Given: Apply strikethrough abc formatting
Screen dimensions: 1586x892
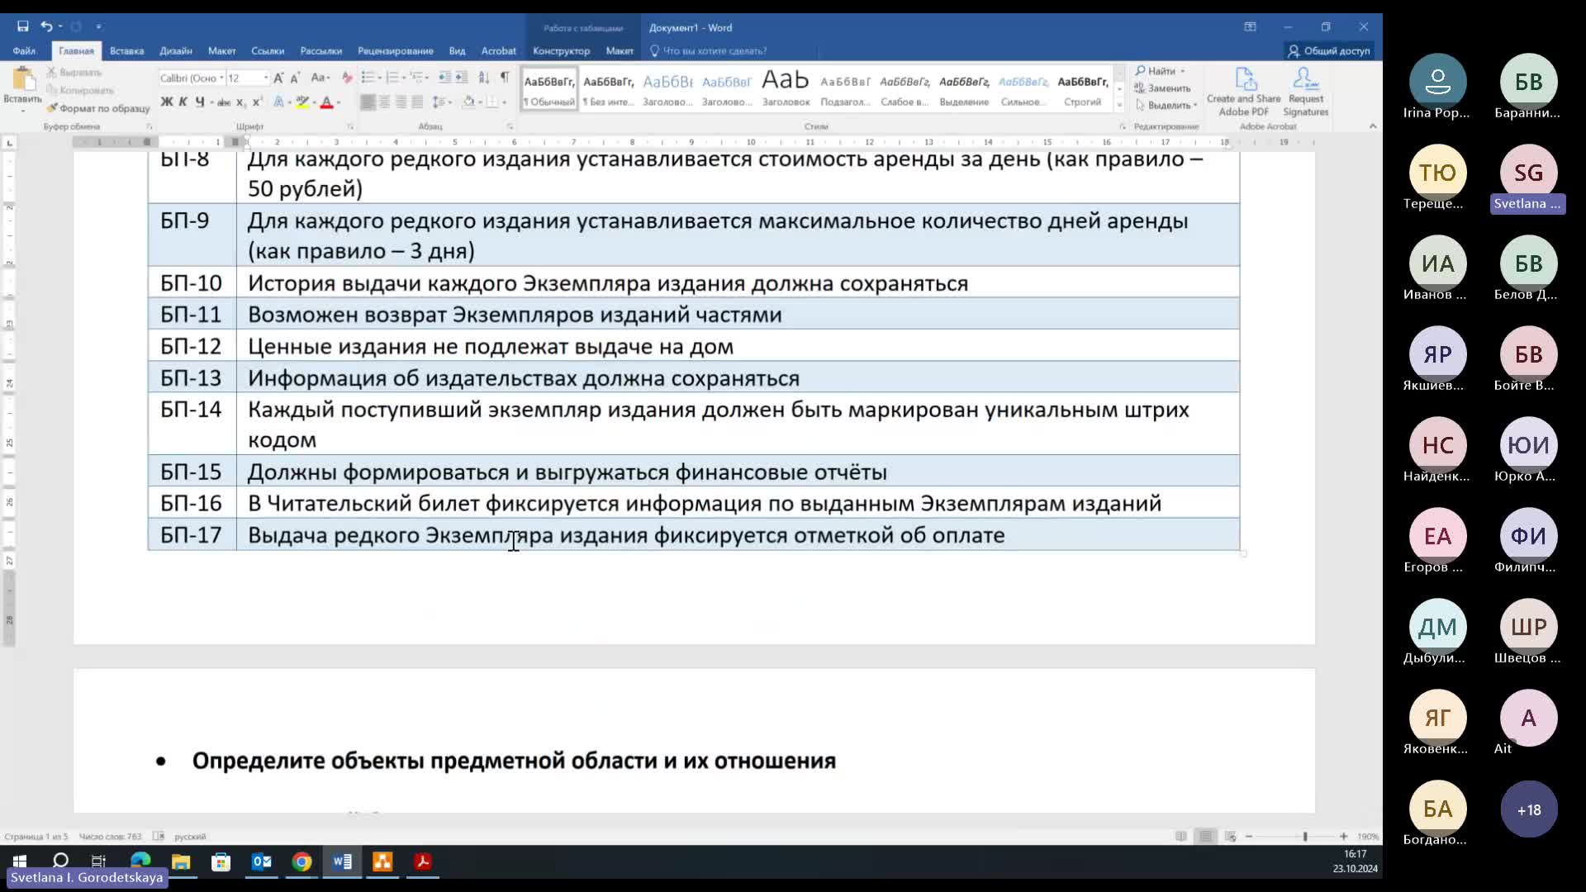Looking at the screenshot, I should pyautogui.click(x=223, y=102).
